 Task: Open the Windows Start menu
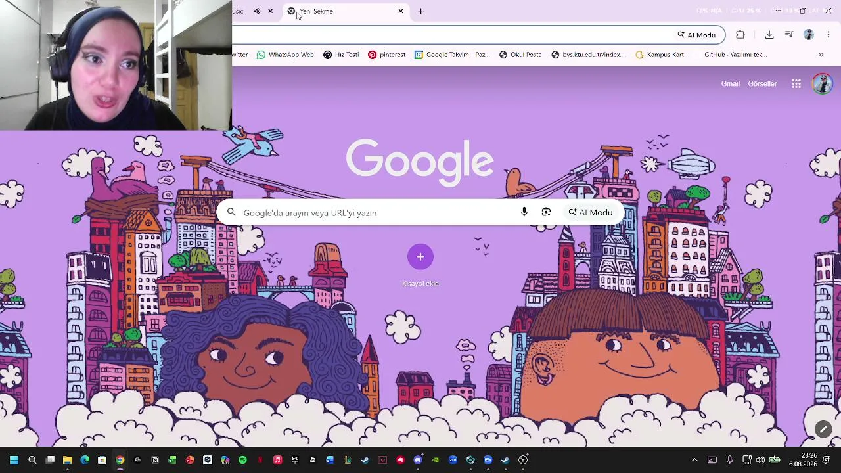[14, 460]
